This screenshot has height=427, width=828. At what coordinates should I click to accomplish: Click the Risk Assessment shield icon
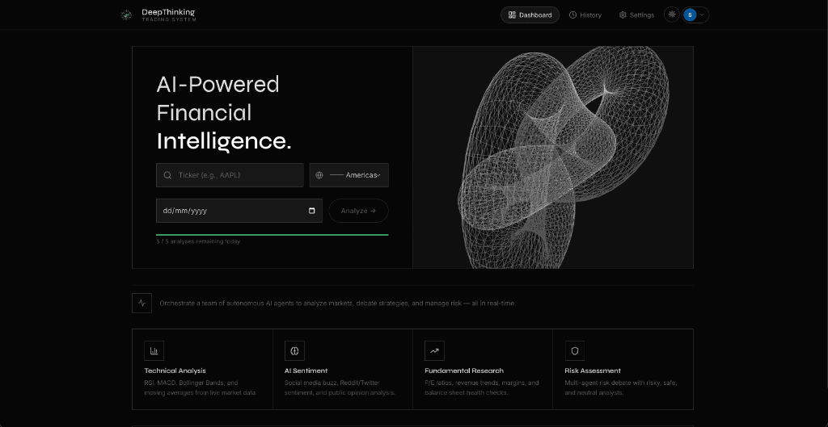coord(575,350)
